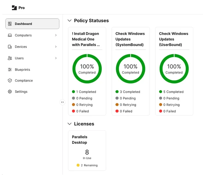Click the Devices icon in sidebar
Viewport: 203px width, 175px height.
[x=10, y=47]
